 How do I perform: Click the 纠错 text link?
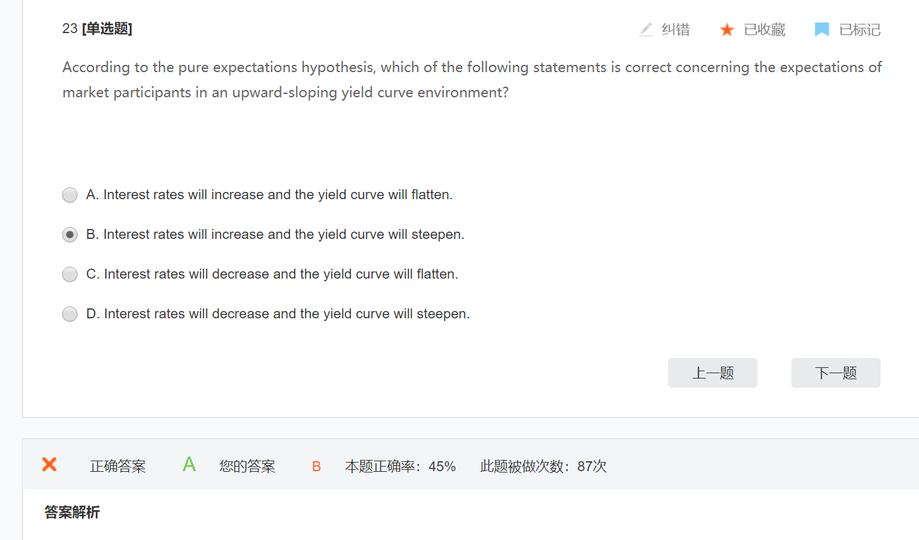tap(675, 30)
